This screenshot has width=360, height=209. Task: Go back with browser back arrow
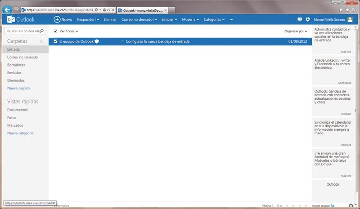(7, 10)
